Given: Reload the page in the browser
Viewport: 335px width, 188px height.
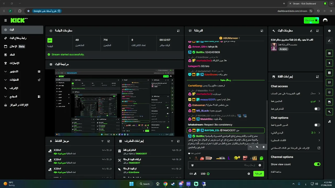Looking at the screenshot, I should (318, 11).
